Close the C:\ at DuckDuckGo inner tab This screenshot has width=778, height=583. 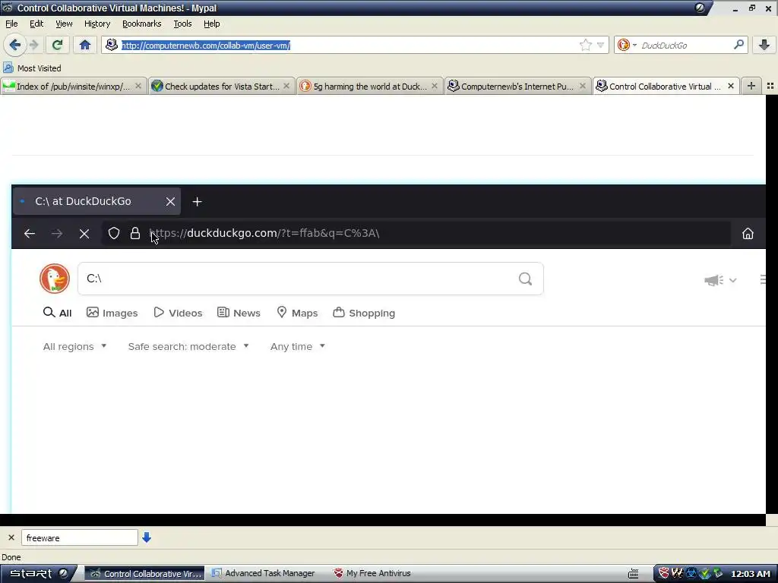click(170, 201)
